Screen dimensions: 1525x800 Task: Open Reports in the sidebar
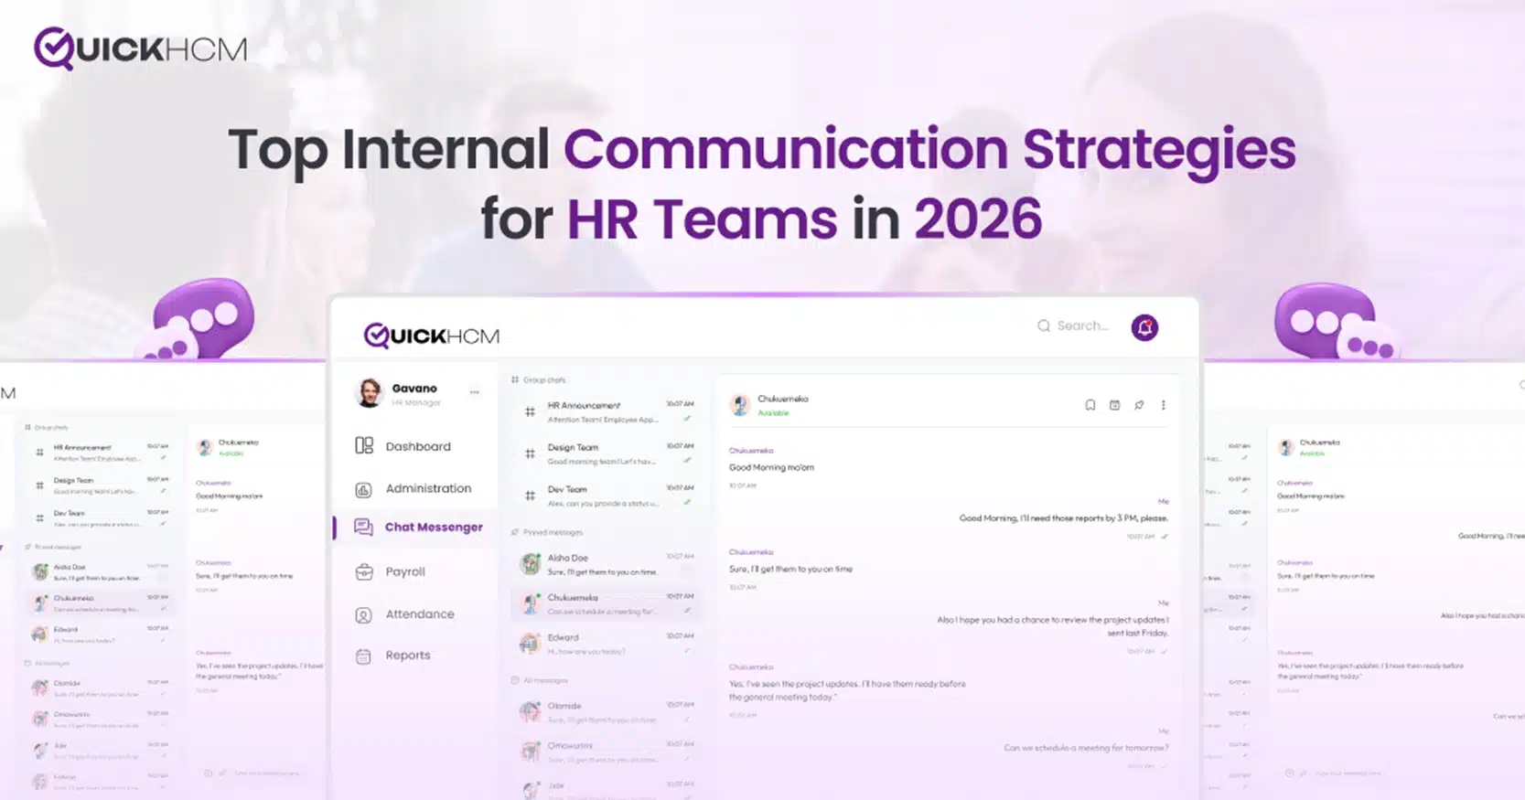(x=392, y=656)
